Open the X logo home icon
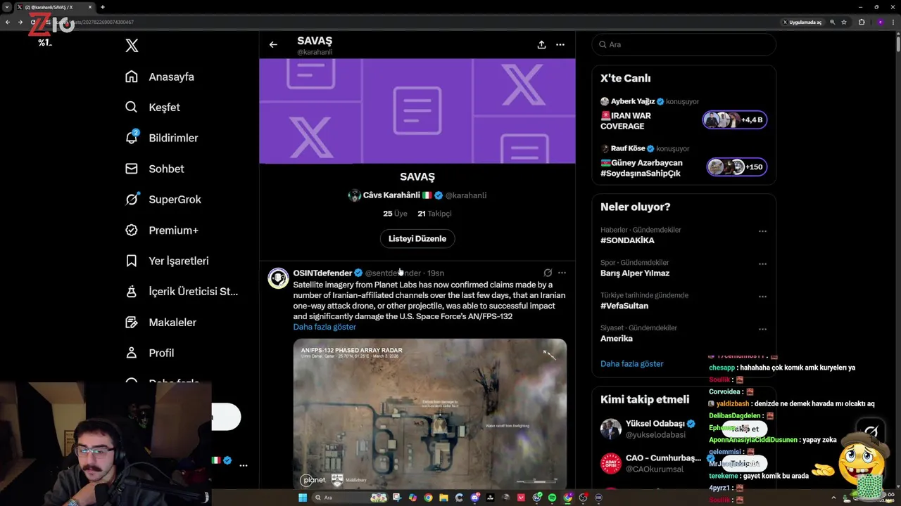Image resolution: width=901 pixels, height=506 pixels. pyautogui.click(x=132, y=46)
